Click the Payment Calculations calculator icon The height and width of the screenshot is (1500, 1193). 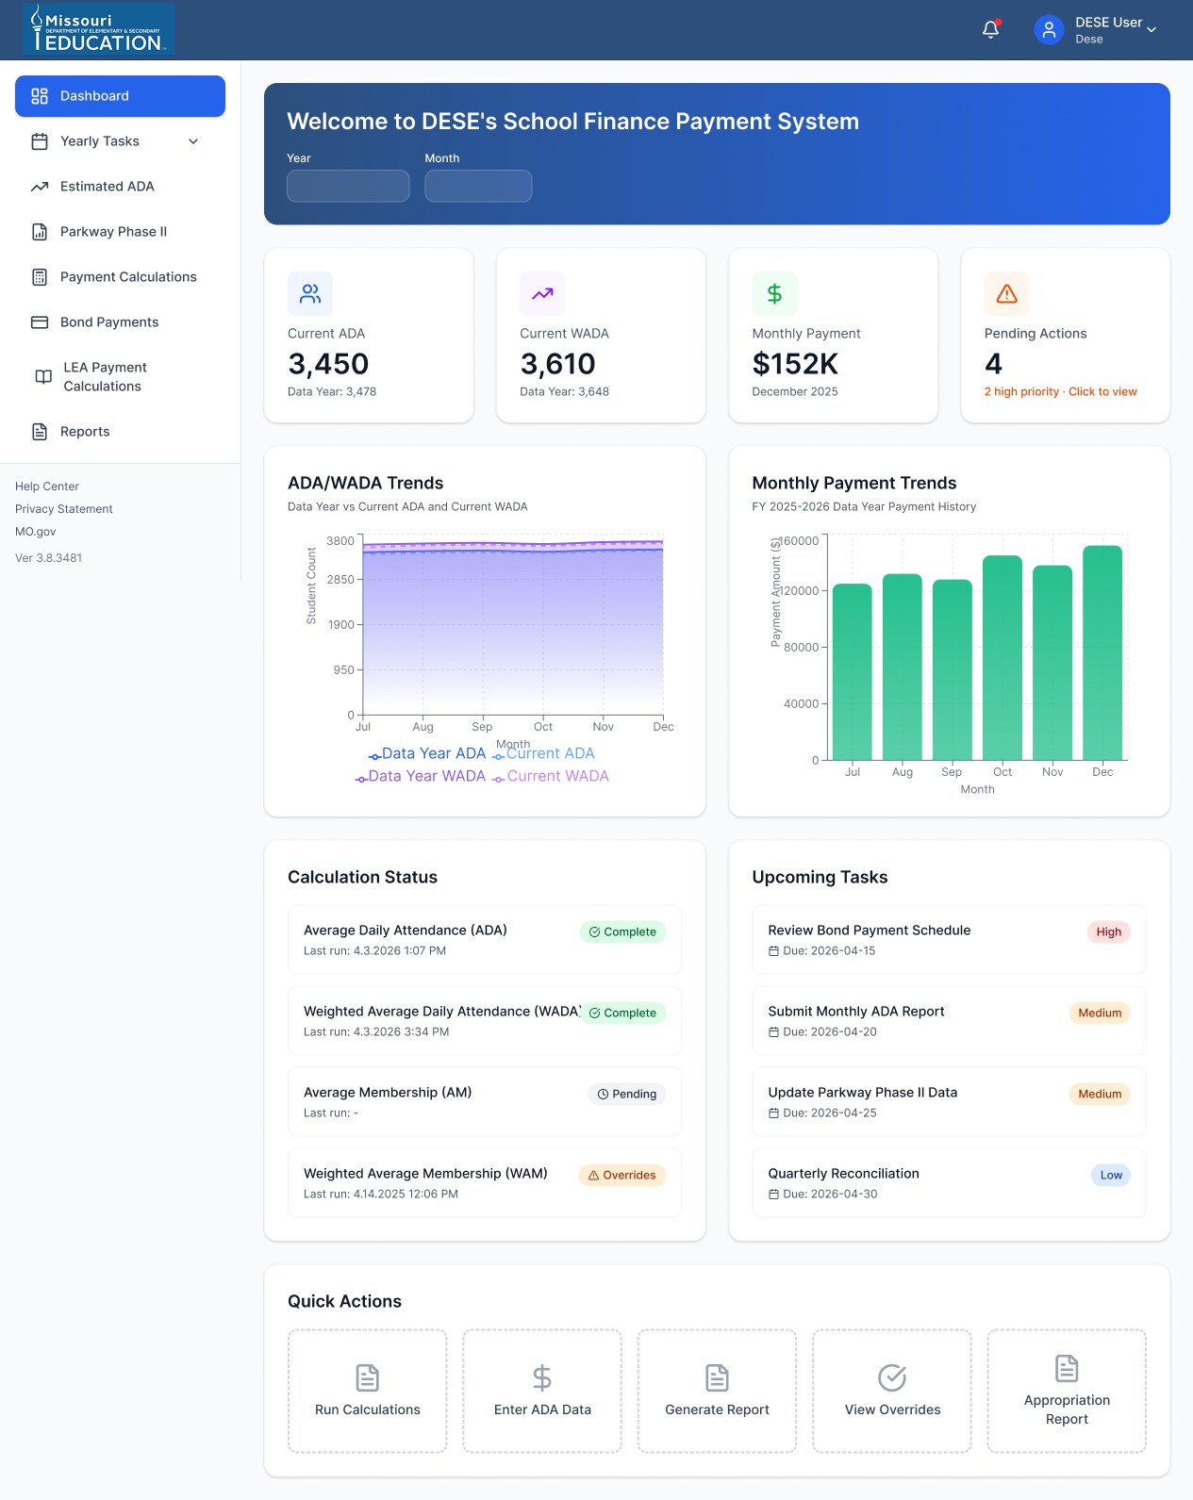[40, 277]
